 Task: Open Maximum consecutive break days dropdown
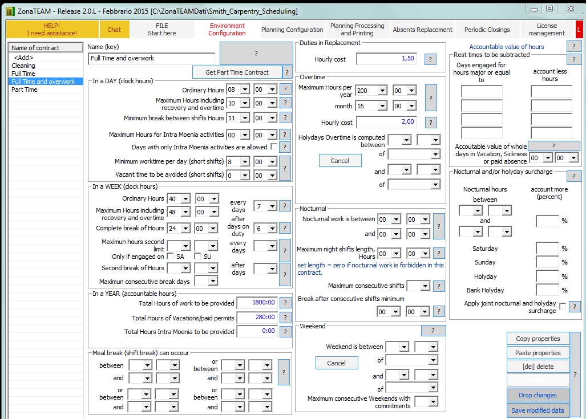point(213,281)
